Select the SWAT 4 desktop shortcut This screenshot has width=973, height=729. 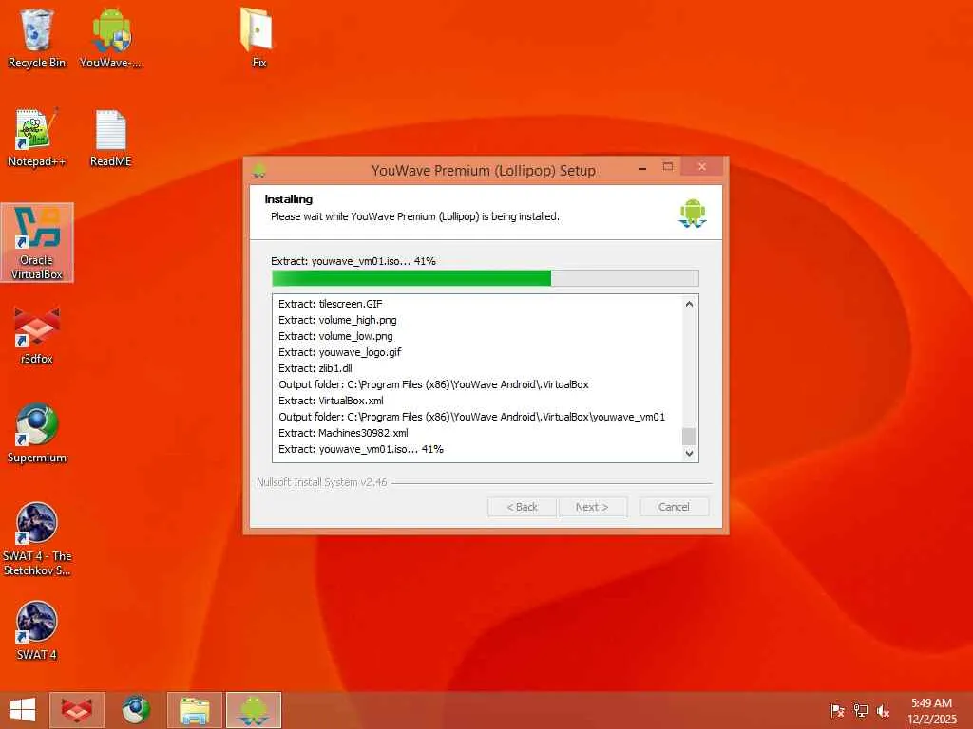(37, 630)
